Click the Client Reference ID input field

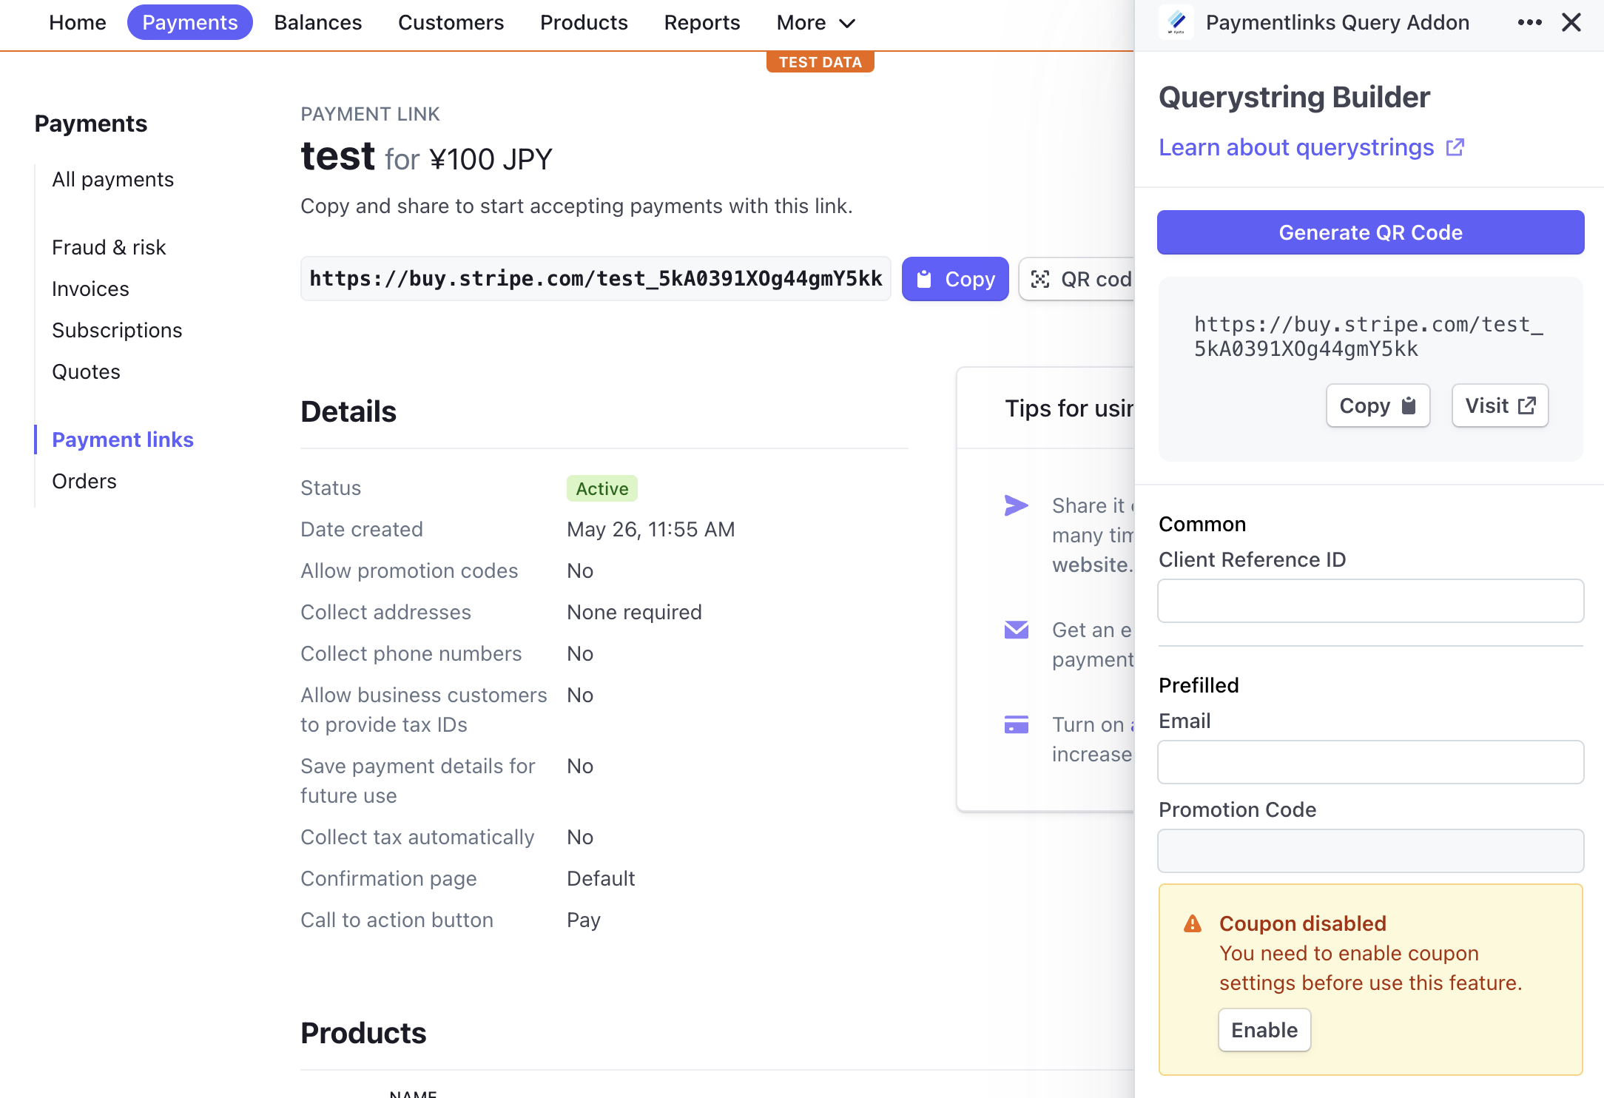coord(1370,601)
